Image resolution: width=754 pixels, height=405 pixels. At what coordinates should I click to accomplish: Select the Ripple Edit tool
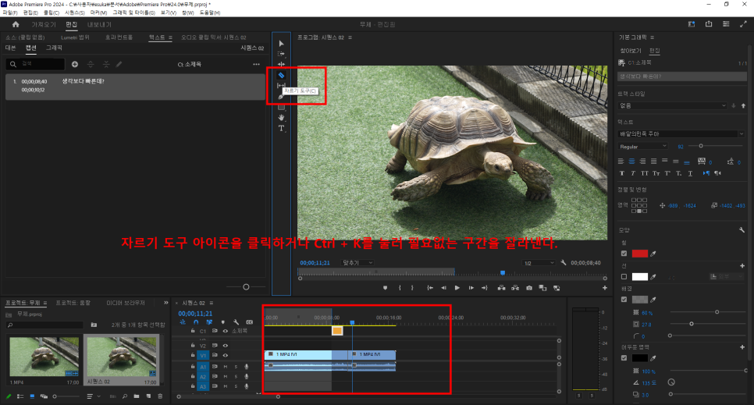(x=281, y=65)
